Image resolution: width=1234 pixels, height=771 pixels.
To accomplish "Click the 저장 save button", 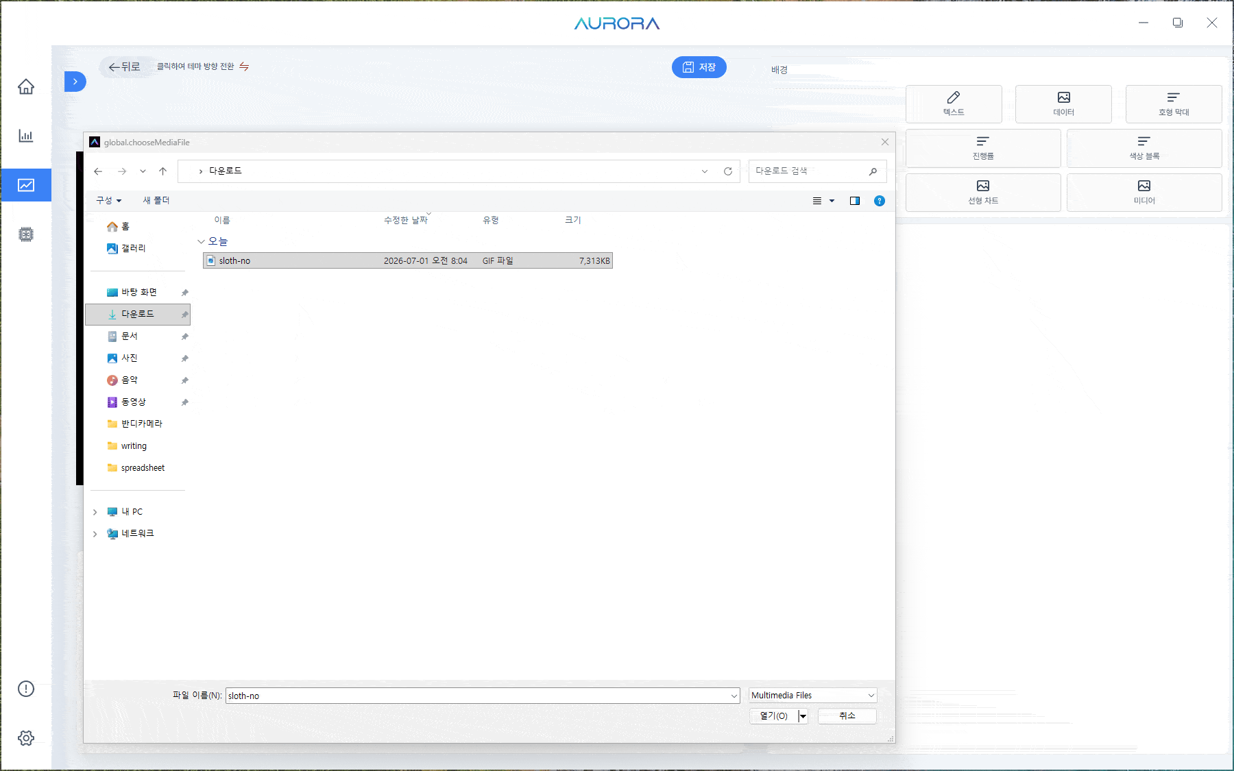I will point(699,67).
